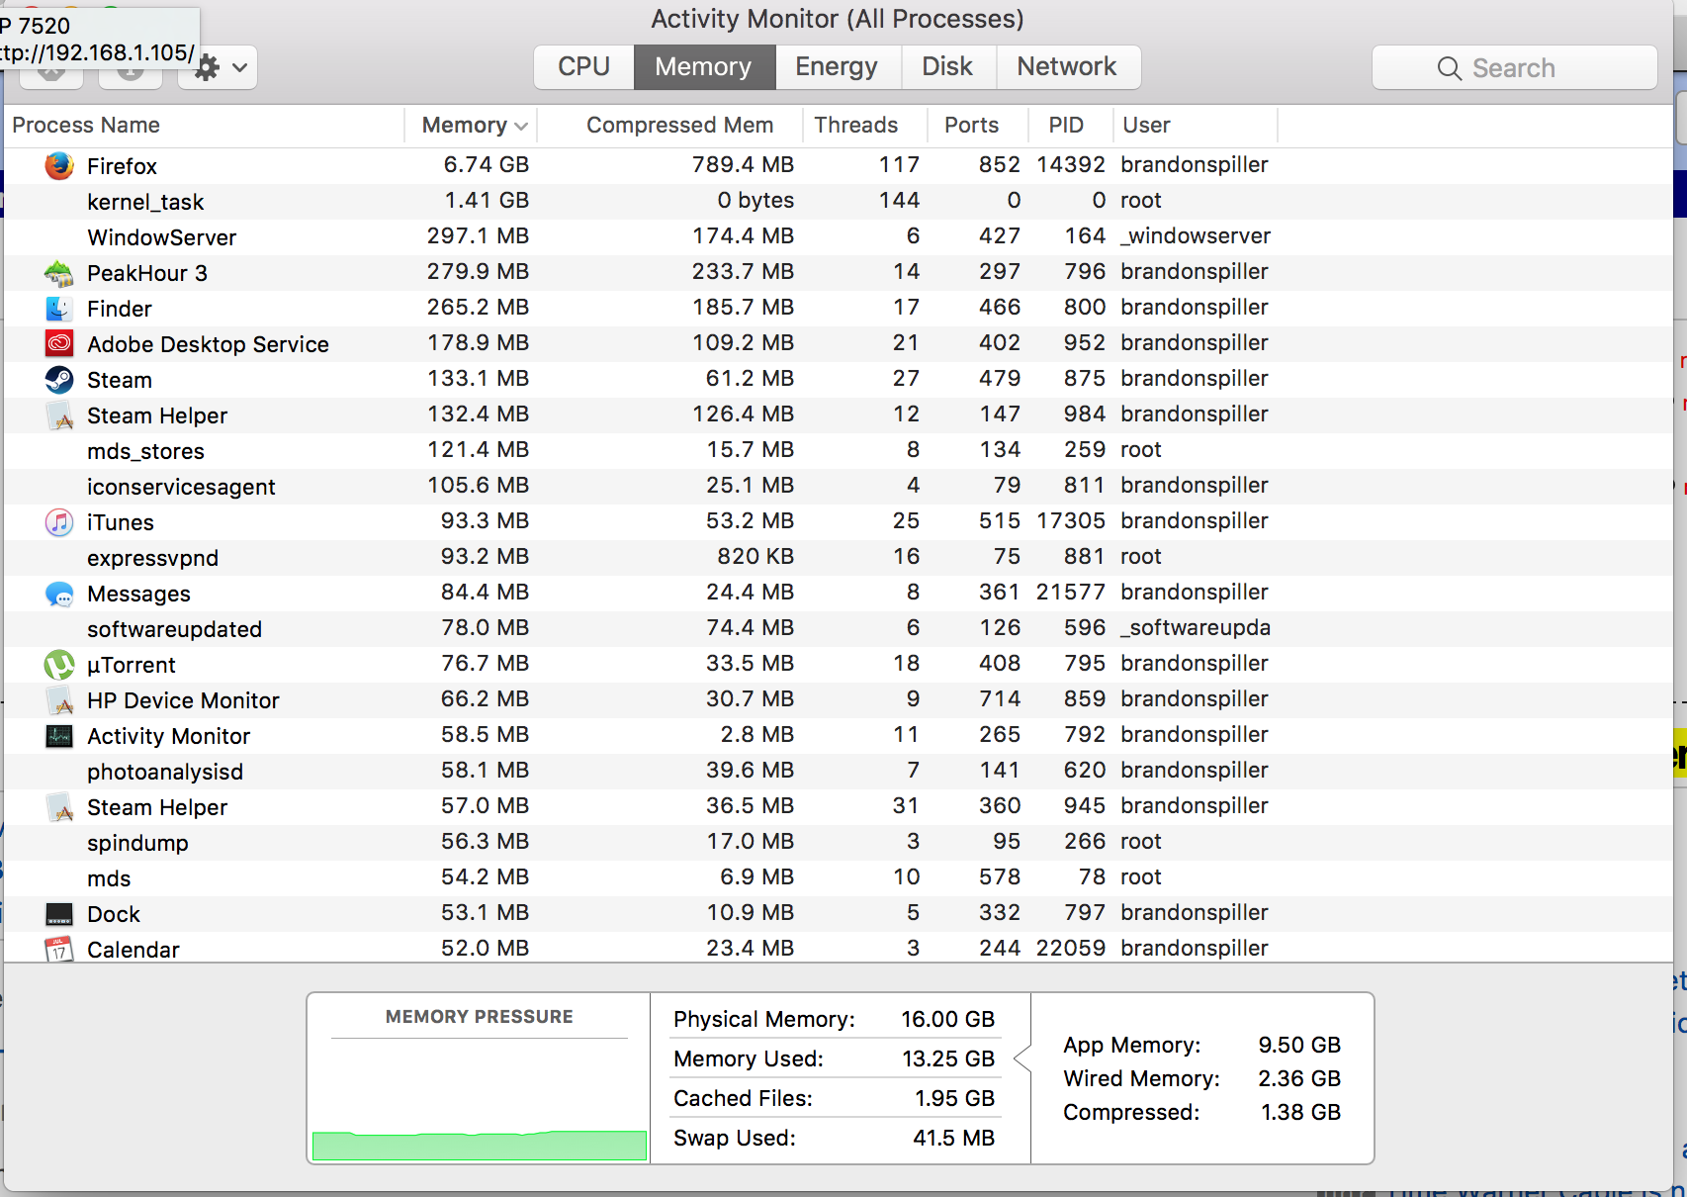Screen dimensions: 1687x1197
Task: Click the Memory Pressure graph
Action: pos(480,1100)
